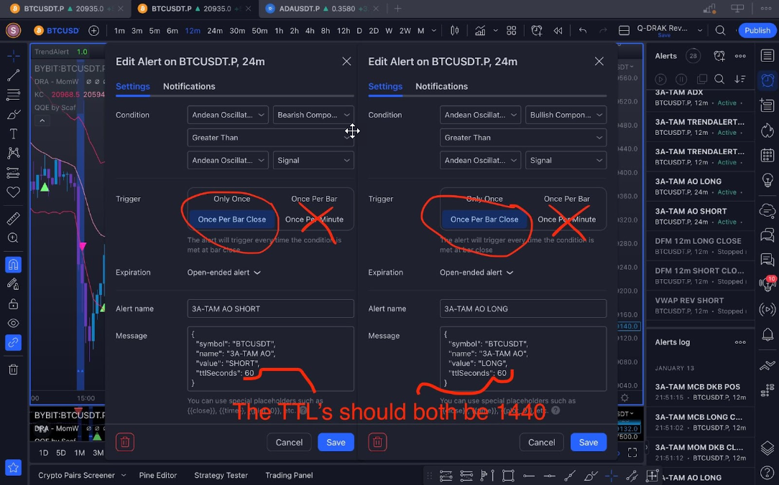Search alerts with the Alerts panel magnifier
779x485 pixels.
[719, 79]
